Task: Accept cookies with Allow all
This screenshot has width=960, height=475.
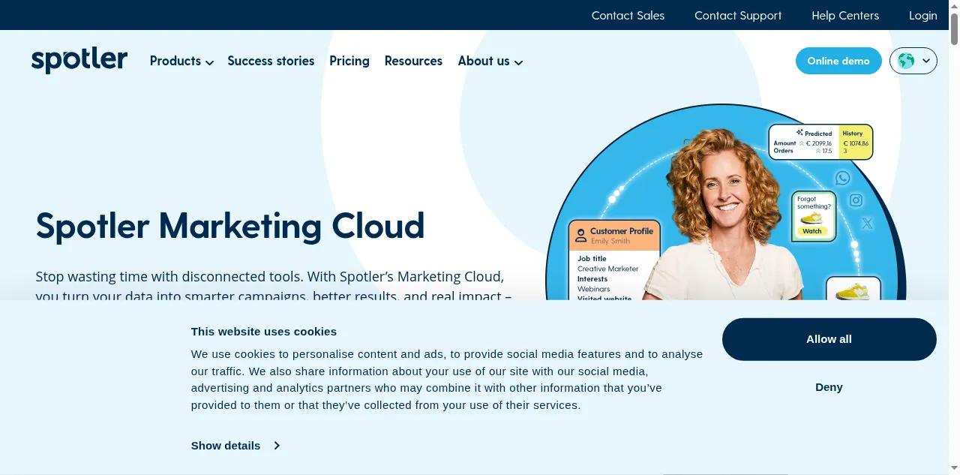Action: point(829,339)
